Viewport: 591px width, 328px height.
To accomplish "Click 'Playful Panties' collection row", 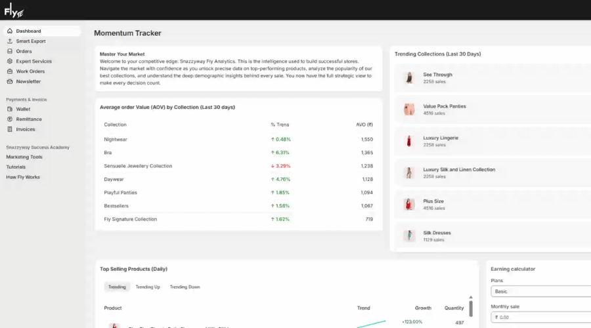I will tap(238, 192).
